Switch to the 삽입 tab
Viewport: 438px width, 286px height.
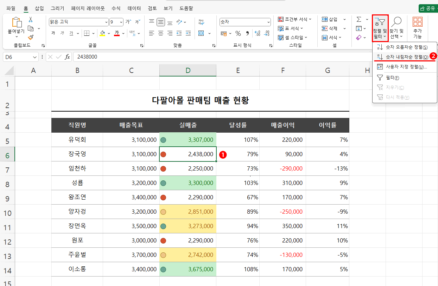[x=39, y=8]
